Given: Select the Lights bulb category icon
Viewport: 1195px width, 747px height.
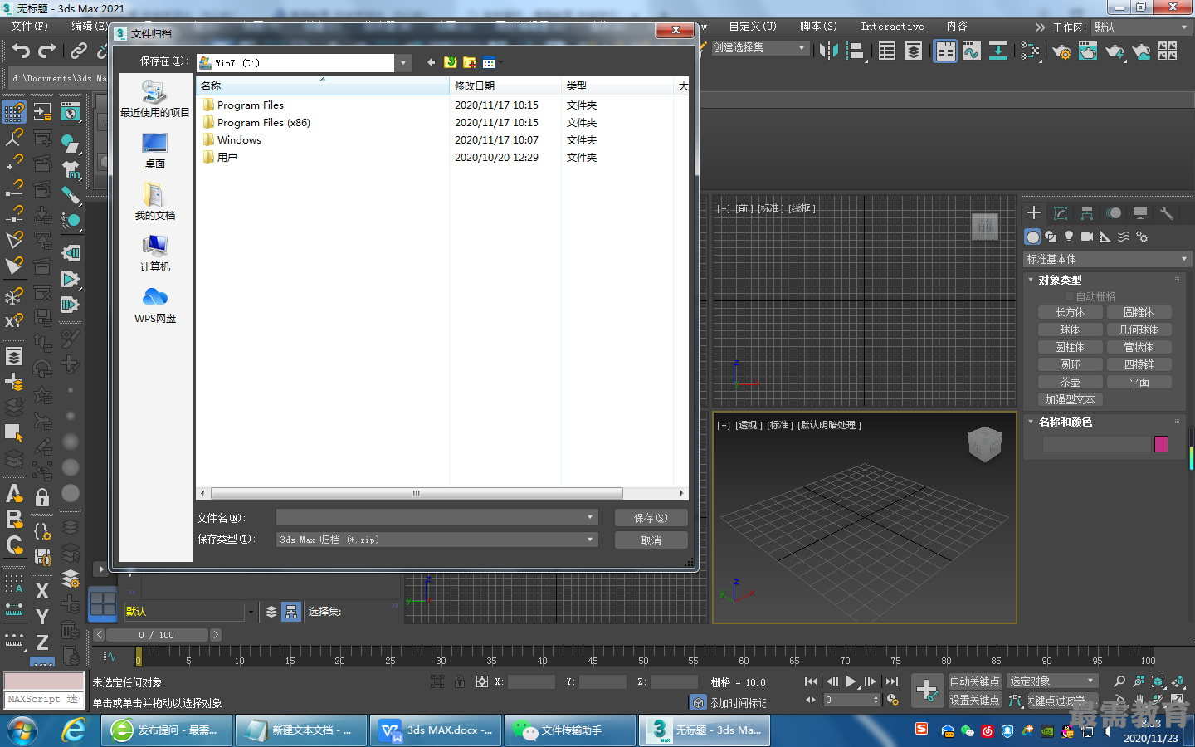Looking at the screenshot, I should point(1069,237).
